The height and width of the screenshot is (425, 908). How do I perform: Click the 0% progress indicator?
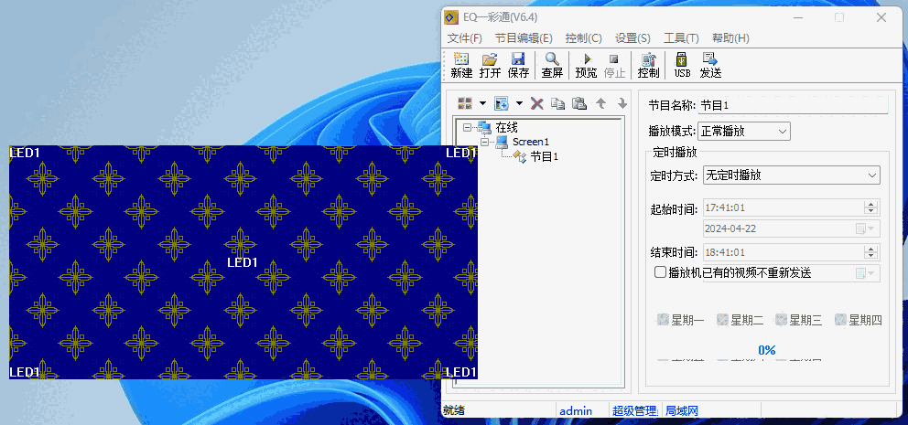[767, 350]
